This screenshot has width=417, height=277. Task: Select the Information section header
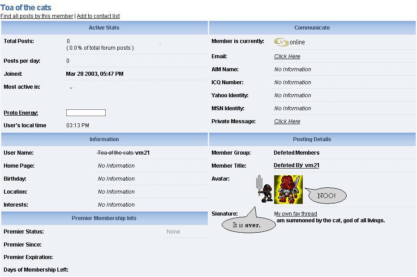(x=104, y=139)
